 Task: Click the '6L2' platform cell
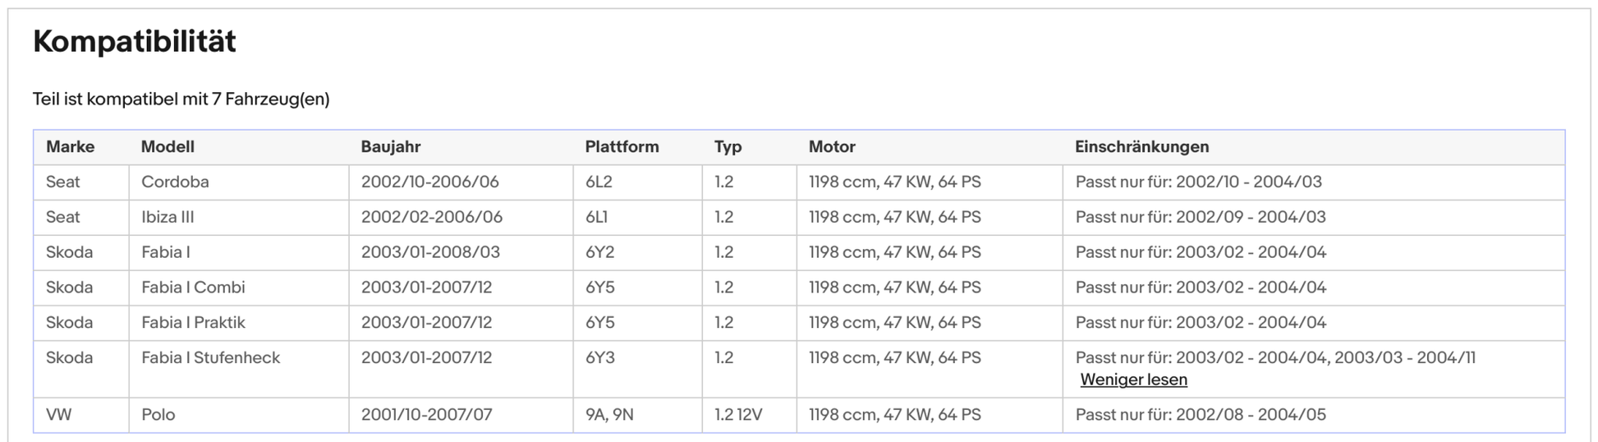coord(599,182)
